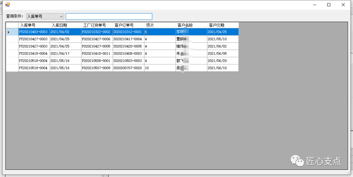Minimize the query window
The width and height of the screenshot is (353, 177).
coord(314,5)
